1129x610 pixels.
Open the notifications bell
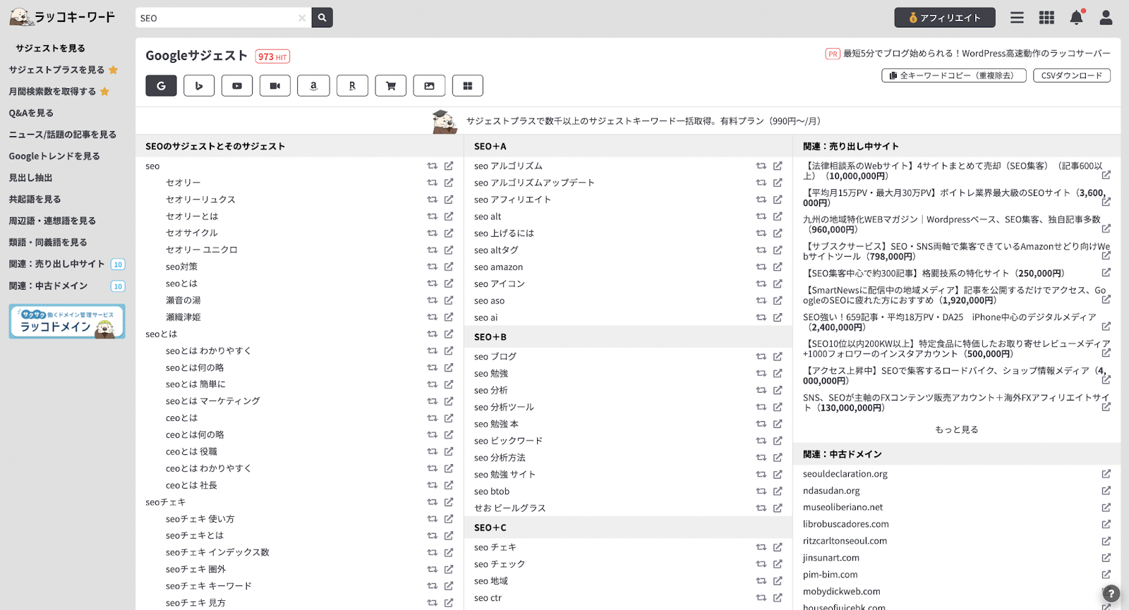1076,18
